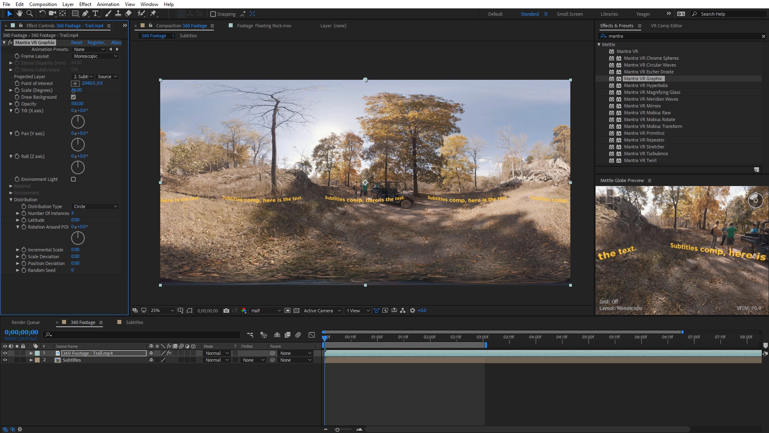Click the Reset link for Mantra VR Graphix
This screenshot has width=769, height=433.
click(x=76, y=42)
